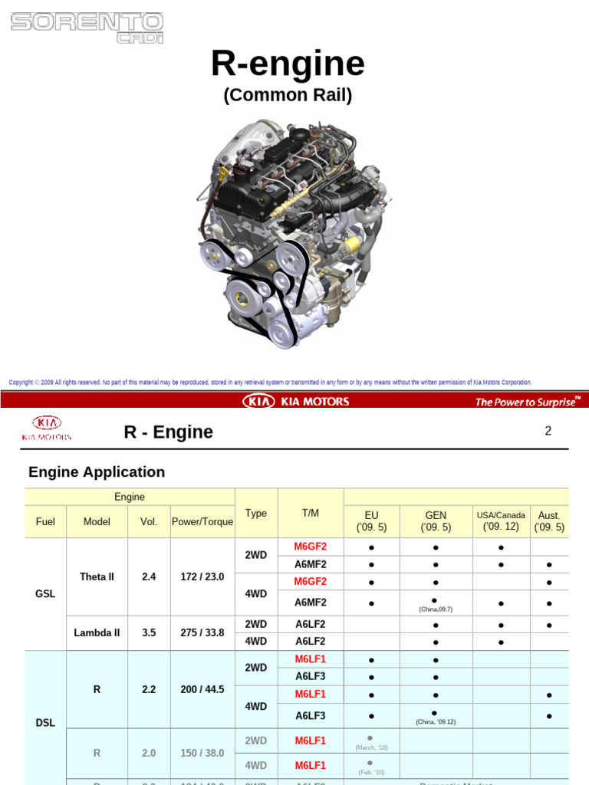Click the SORENTO CRDi logo
The width and height of the screenshot is (589, 785).
pos(87,28)
